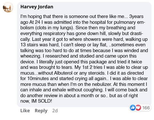Click the blue thumbs-up reaction icon
Viewport: 154px width, 120px height.
pos(133,108)
